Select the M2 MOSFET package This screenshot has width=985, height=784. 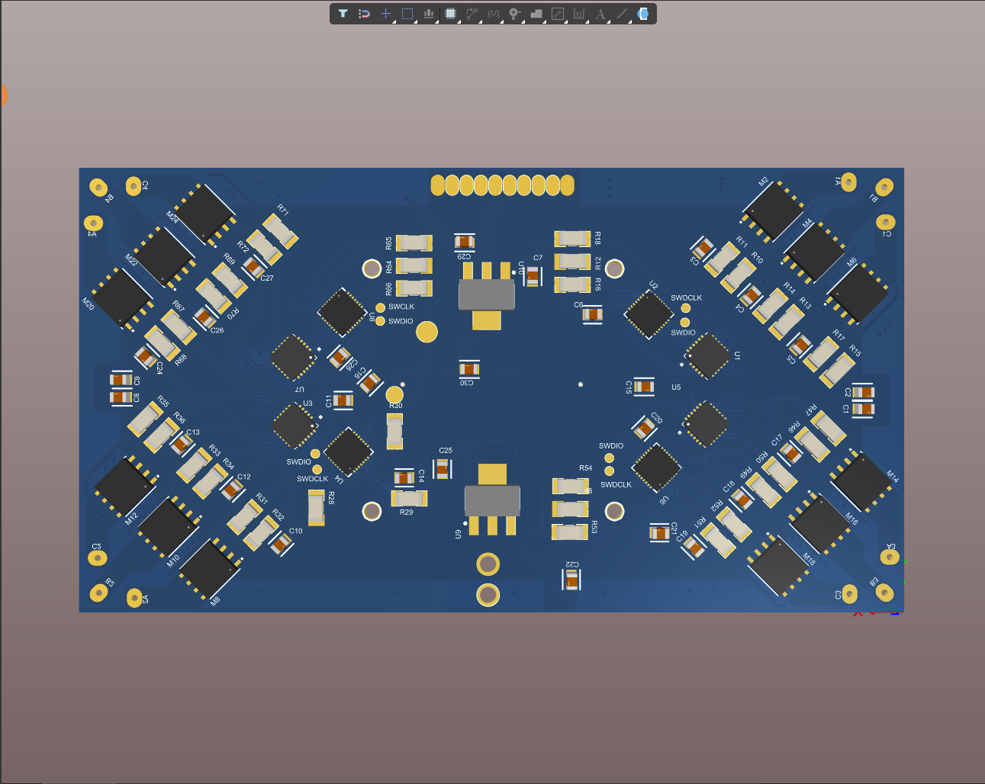click(774, 210)
